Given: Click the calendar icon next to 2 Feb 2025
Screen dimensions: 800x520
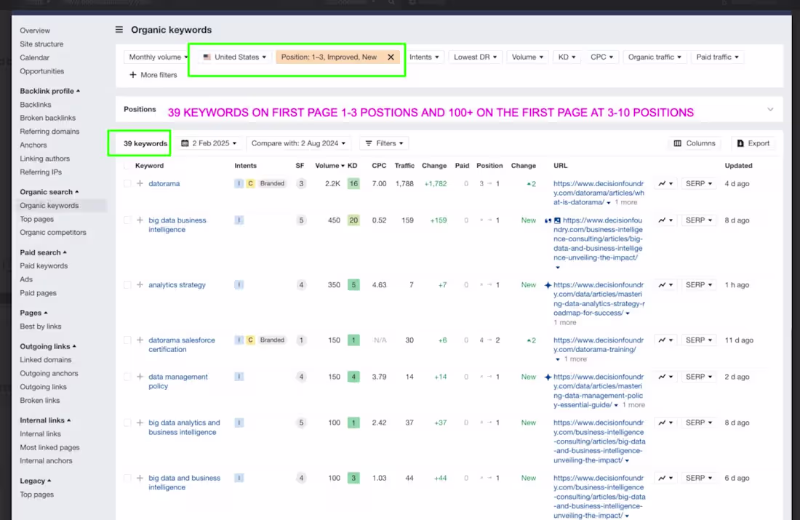Looking at the screenshot, I should click(188, 143).
